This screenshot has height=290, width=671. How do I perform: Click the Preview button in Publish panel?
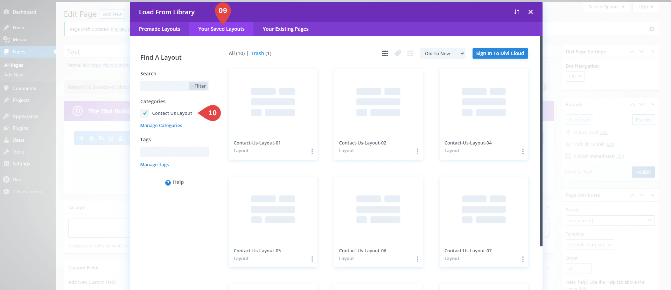point(643,120)
